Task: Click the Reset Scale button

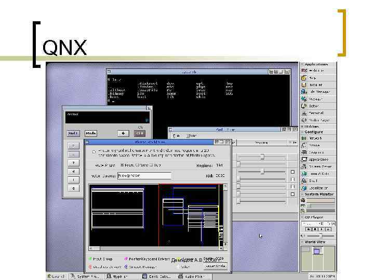Action: pos(216,266)
